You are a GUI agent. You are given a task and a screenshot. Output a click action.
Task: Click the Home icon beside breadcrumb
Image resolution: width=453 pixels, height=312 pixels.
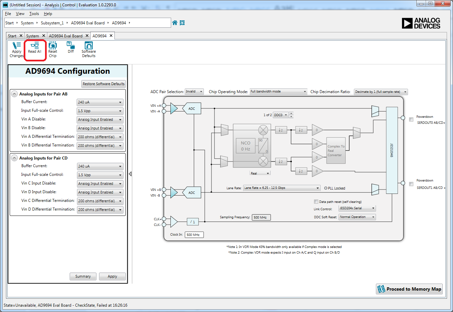(175, 23)
